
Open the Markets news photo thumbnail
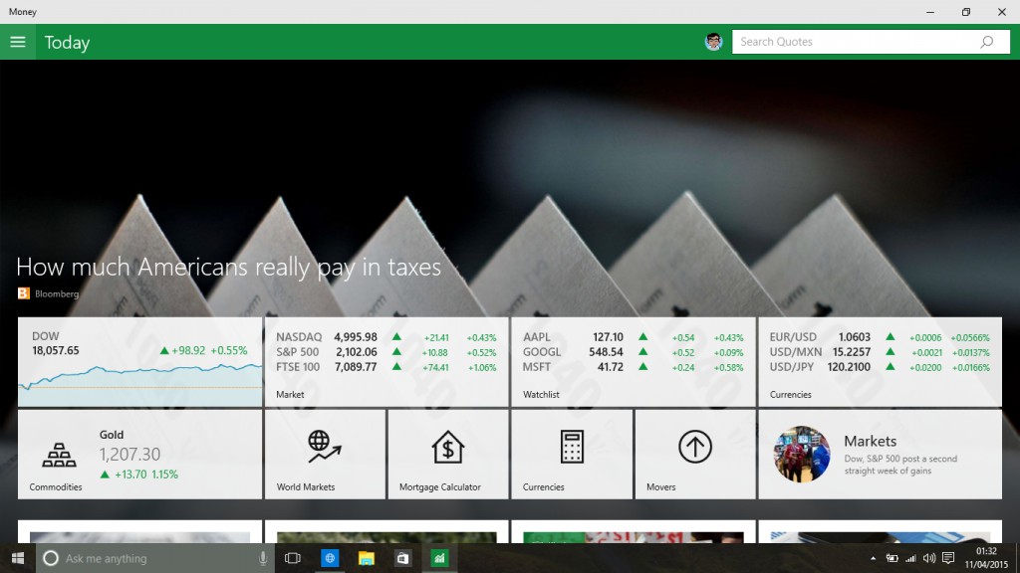(802, 454)
